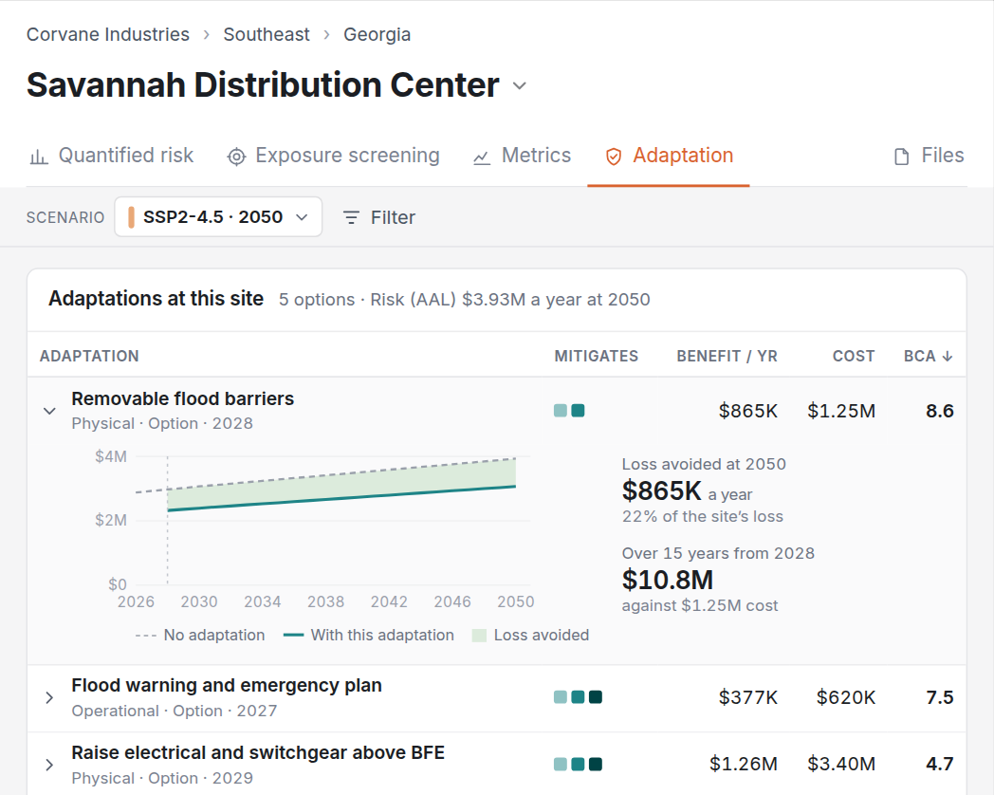Image resolution: width=994 pixels, height=795 pixels.
Task: Go to Southeast breadcrumb
Action: tap(267, 34)
